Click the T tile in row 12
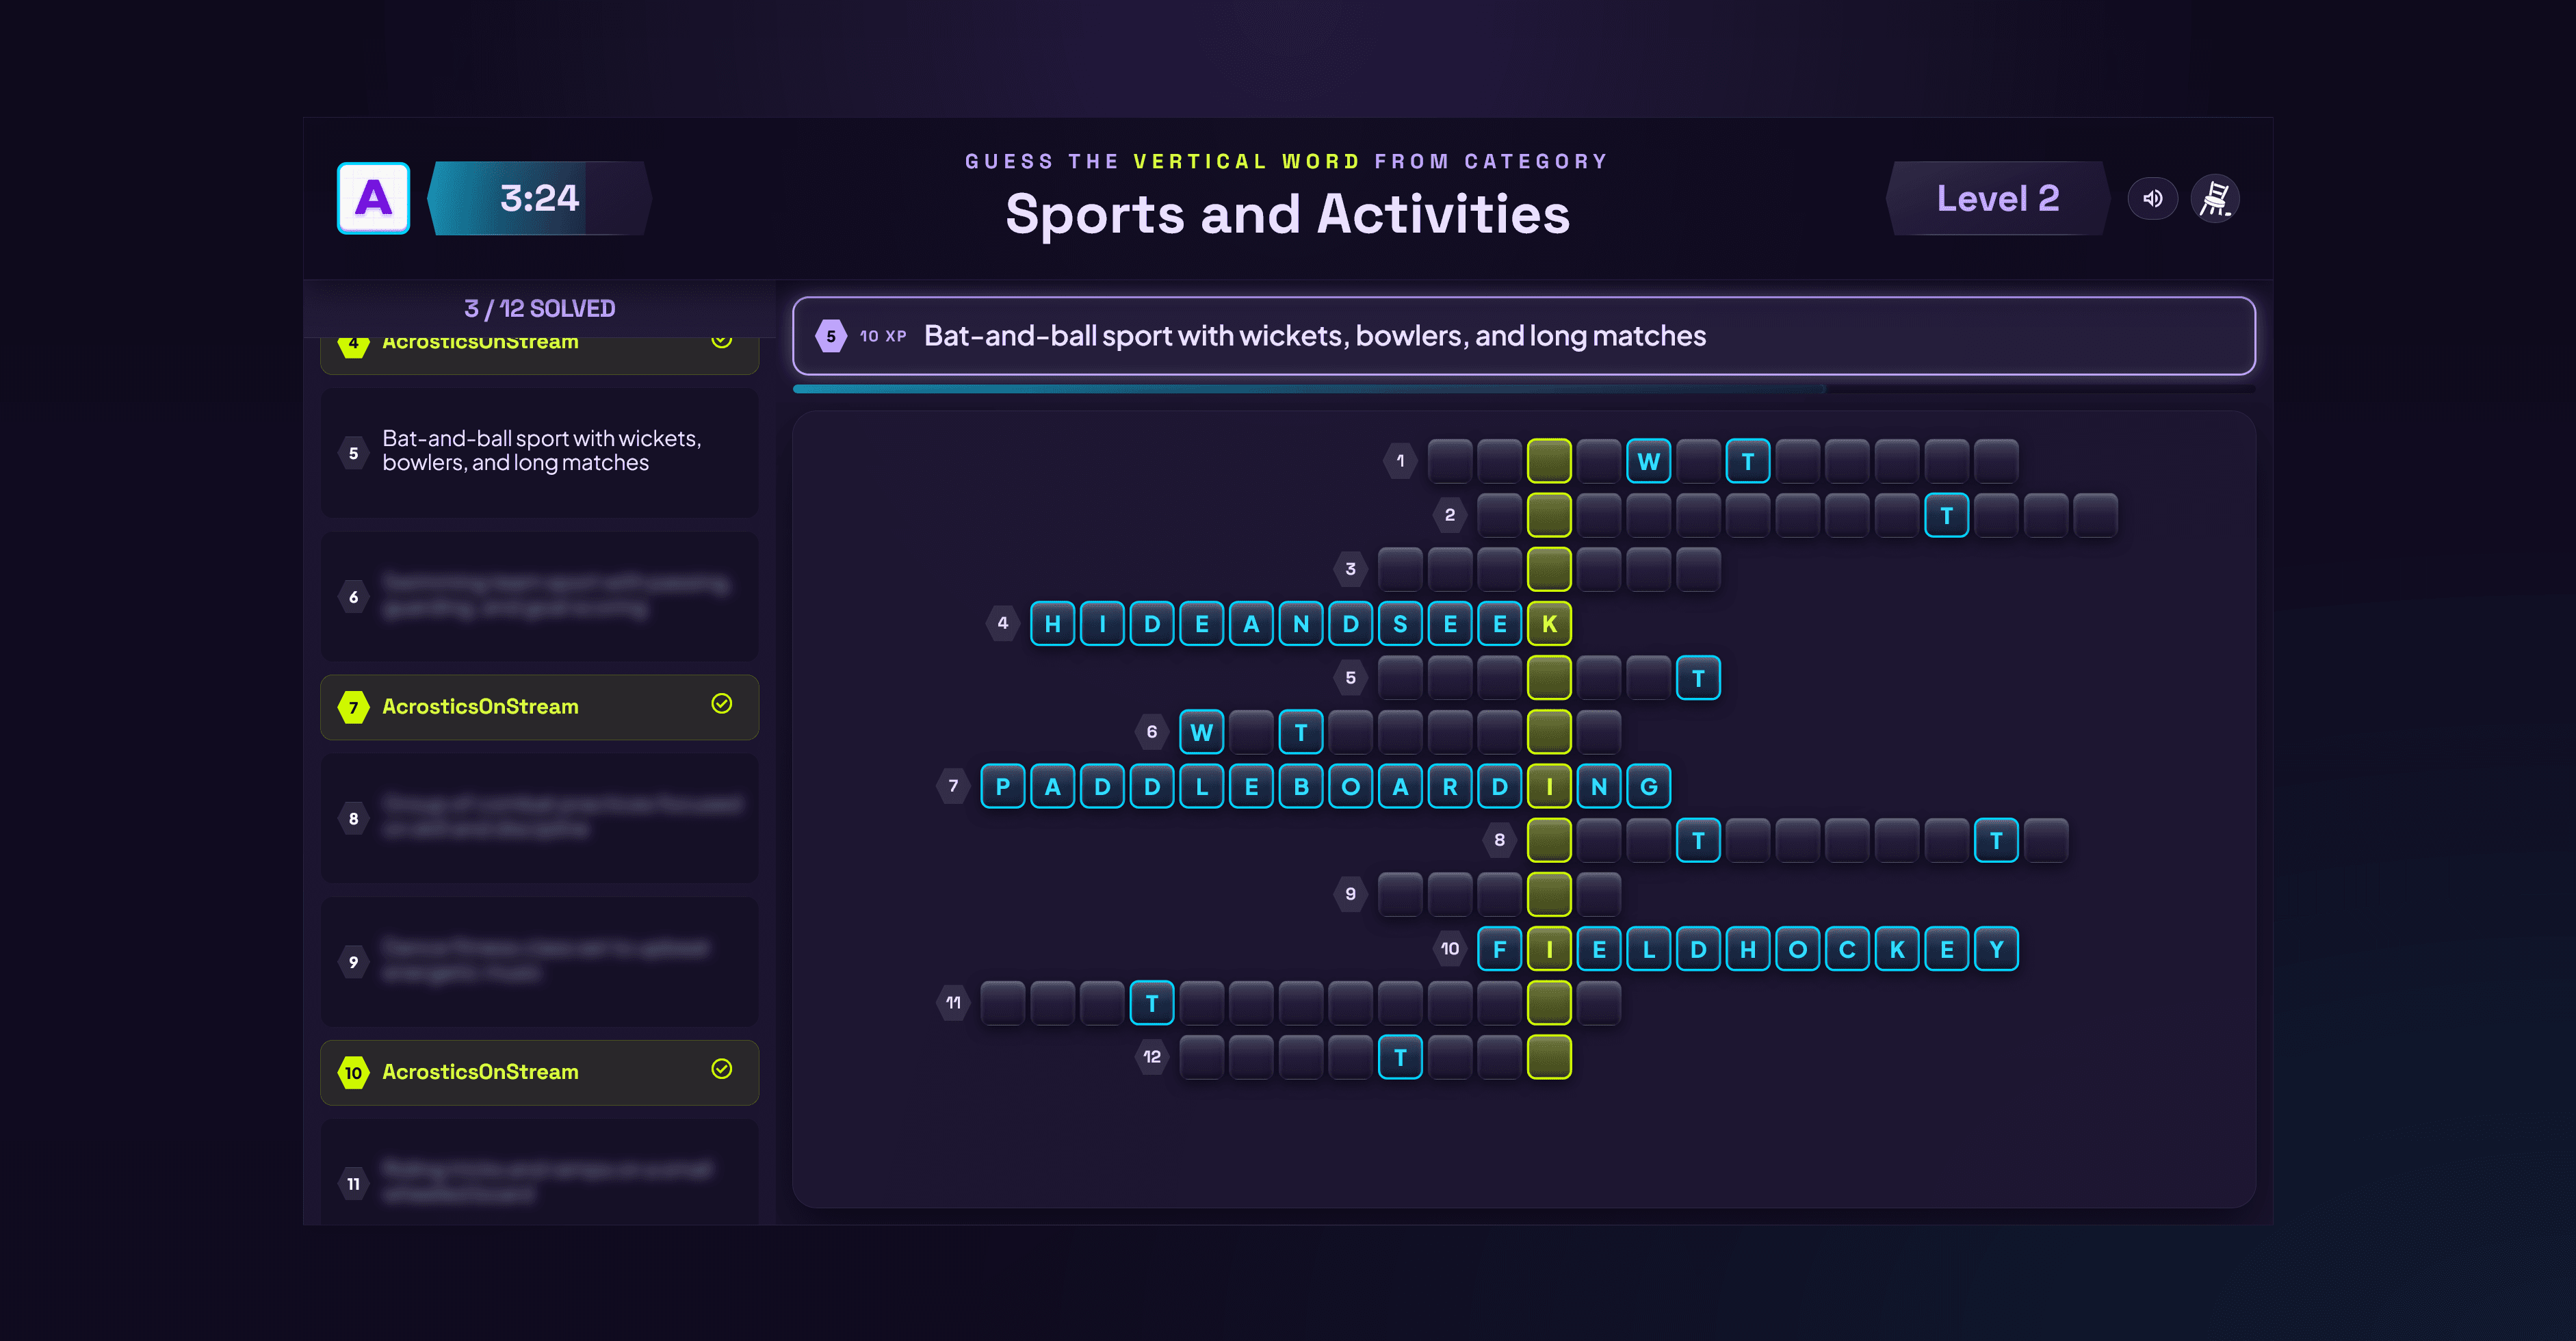The height and width of the screenshot is (1341, 2576). click(1400, 1057)
